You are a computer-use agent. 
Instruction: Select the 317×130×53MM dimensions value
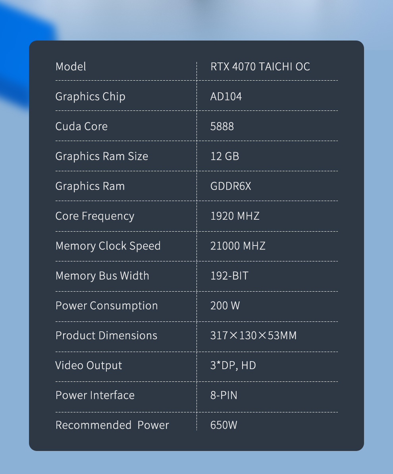pyautogui.click(x=253, y=336)
